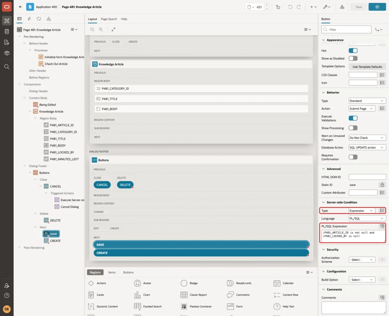Open the CSS Classes list picker icon

(382, 75)
